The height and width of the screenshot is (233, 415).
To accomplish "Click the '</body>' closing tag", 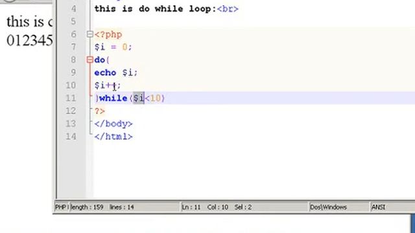I will click(113, 124).
